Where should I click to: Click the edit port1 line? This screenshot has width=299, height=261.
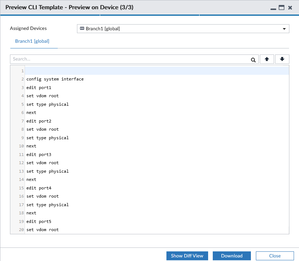tap(39, 88)
